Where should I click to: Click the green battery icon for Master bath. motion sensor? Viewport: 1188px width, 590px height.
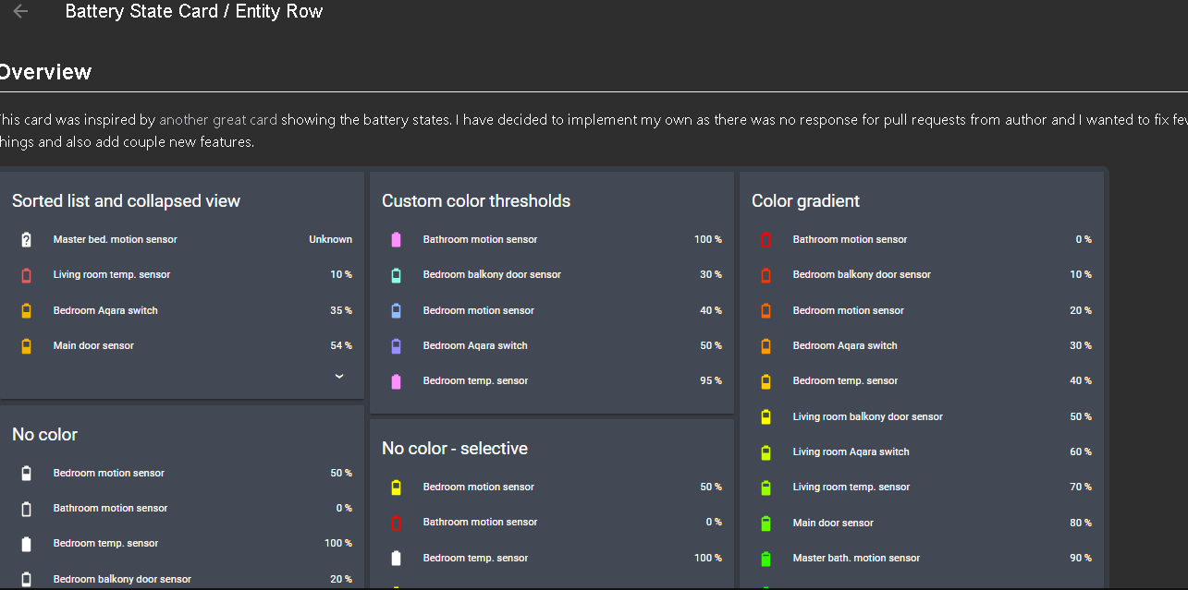765,558
